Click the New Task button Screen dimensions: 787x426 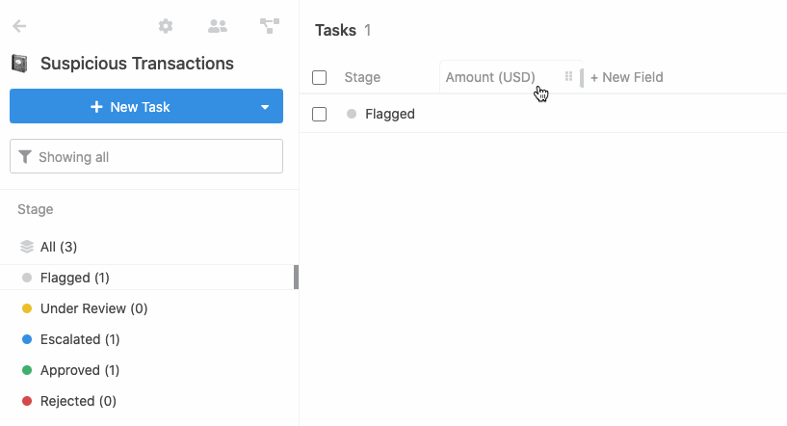click(x=130, y=106)
